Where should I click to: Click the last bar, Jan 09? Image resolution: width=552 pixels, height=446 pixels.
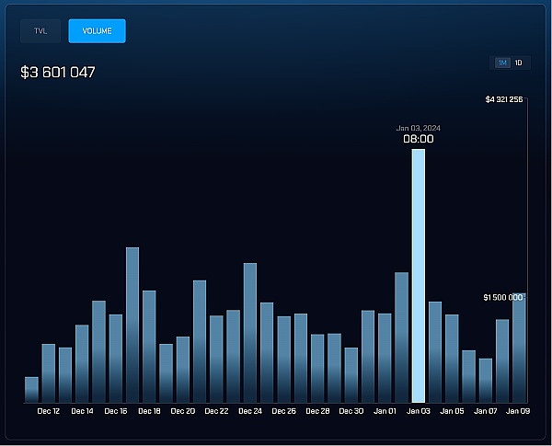click(x=519, y=348)
